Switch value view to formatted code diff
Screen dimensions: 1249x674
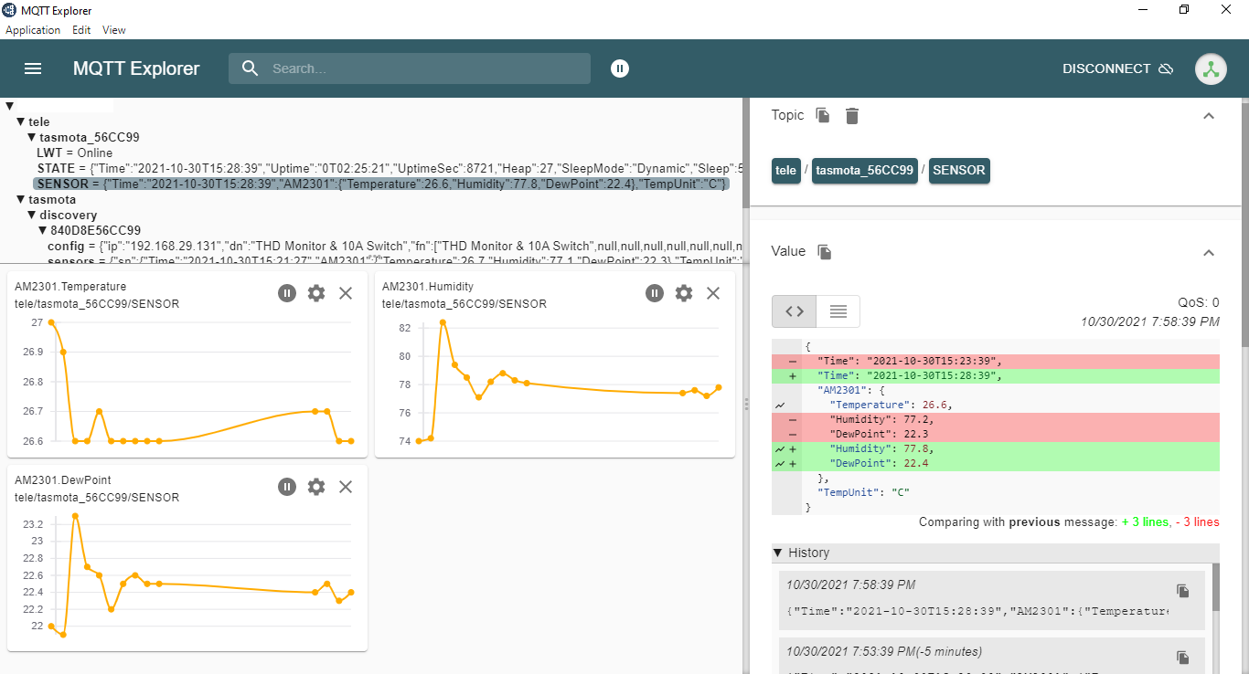(794, 311)
